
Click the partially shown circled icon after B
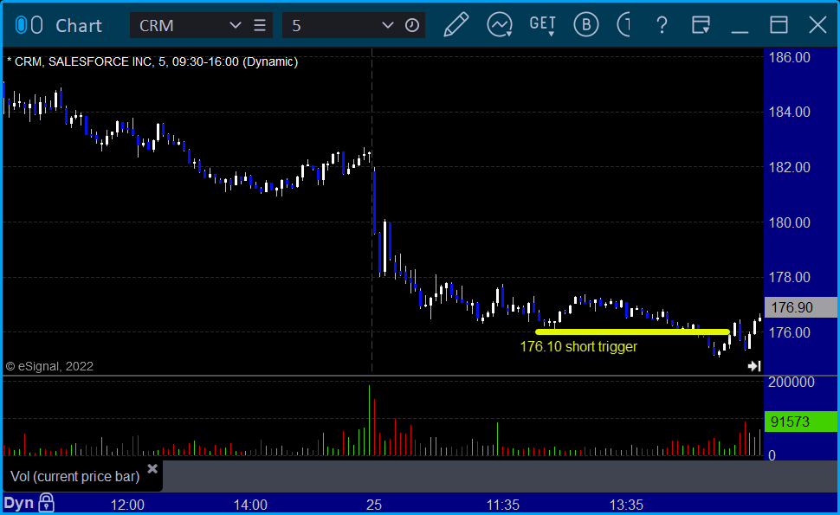click(x=624, y=25)
